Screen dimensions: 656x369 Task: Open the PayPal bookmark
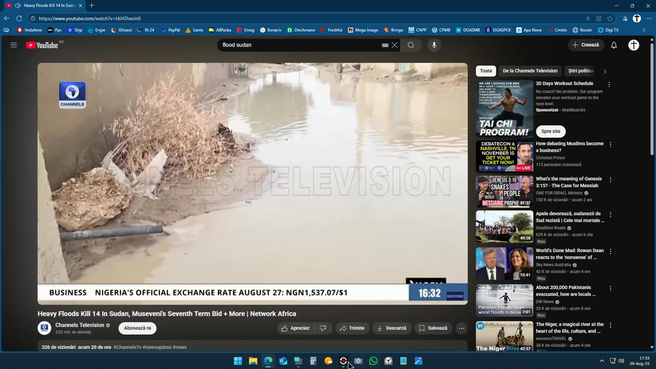171,30
